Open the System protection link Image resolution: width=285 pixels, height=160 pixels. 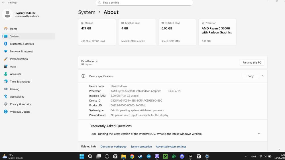click(141, 147)
